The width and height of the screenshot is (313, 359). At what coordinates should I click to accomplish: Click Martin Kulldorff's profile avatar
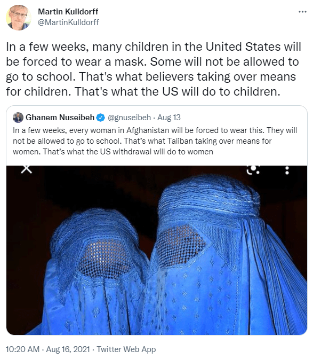(18, 18)
